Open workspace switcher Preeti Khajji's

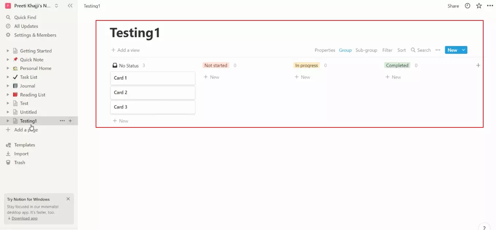pyautogui.click(x=32, y=6)
